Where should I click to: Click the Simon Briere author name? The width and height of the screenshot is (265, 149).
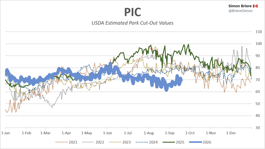tap(240, 6)
